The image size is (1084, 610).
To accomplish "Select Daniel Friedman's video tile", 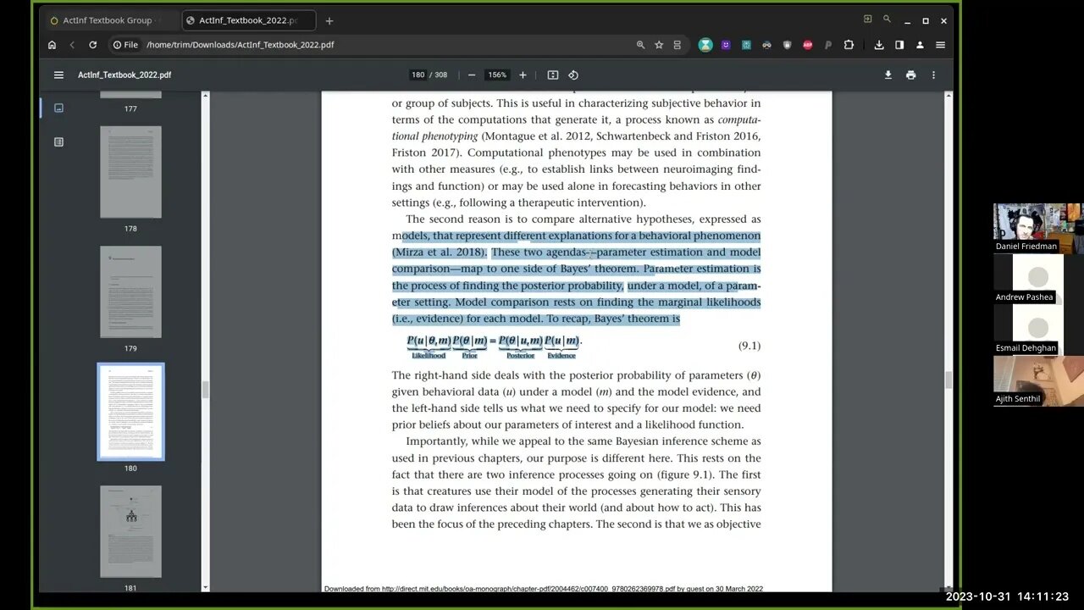I will (x=1038, y=227).
